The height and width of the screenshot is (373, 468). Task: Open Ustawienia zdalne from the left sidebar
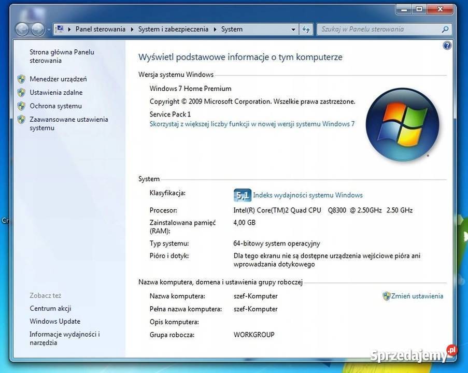click(x=56, y=93)
